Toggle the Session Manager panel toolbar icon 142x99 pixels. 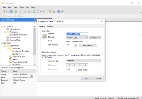tap(11, 12)
